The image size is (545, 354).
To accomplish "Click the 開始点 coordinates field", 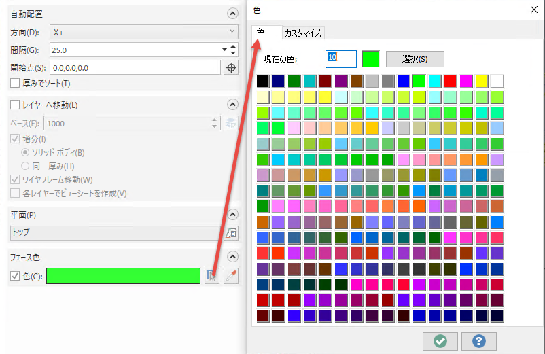I will point(135,67).
